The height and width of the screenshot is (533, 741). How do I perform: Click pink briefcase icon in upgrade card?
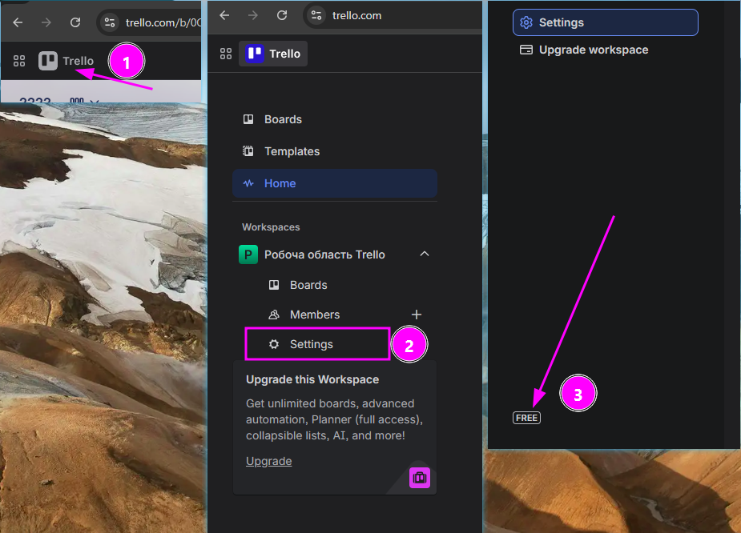click(x=420, y=479)
